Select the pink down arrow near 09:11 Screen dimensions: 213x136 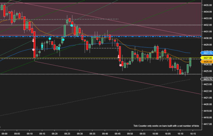[x=33, y=40]
